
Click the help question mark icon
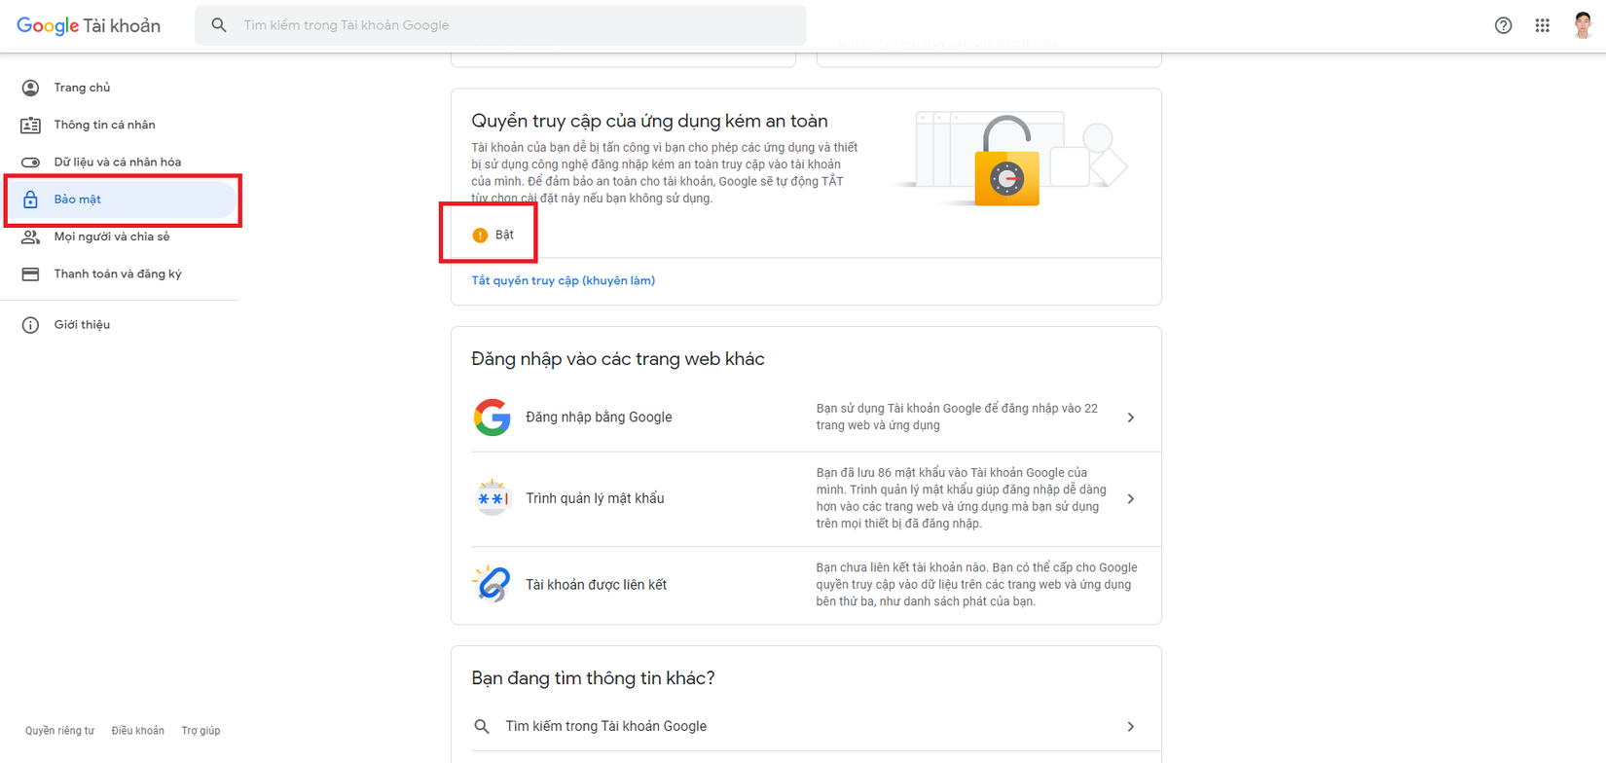click(x=1503, y=25)
